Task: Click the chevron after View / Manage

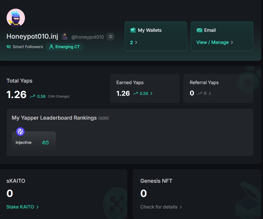Action: [232, 43]
